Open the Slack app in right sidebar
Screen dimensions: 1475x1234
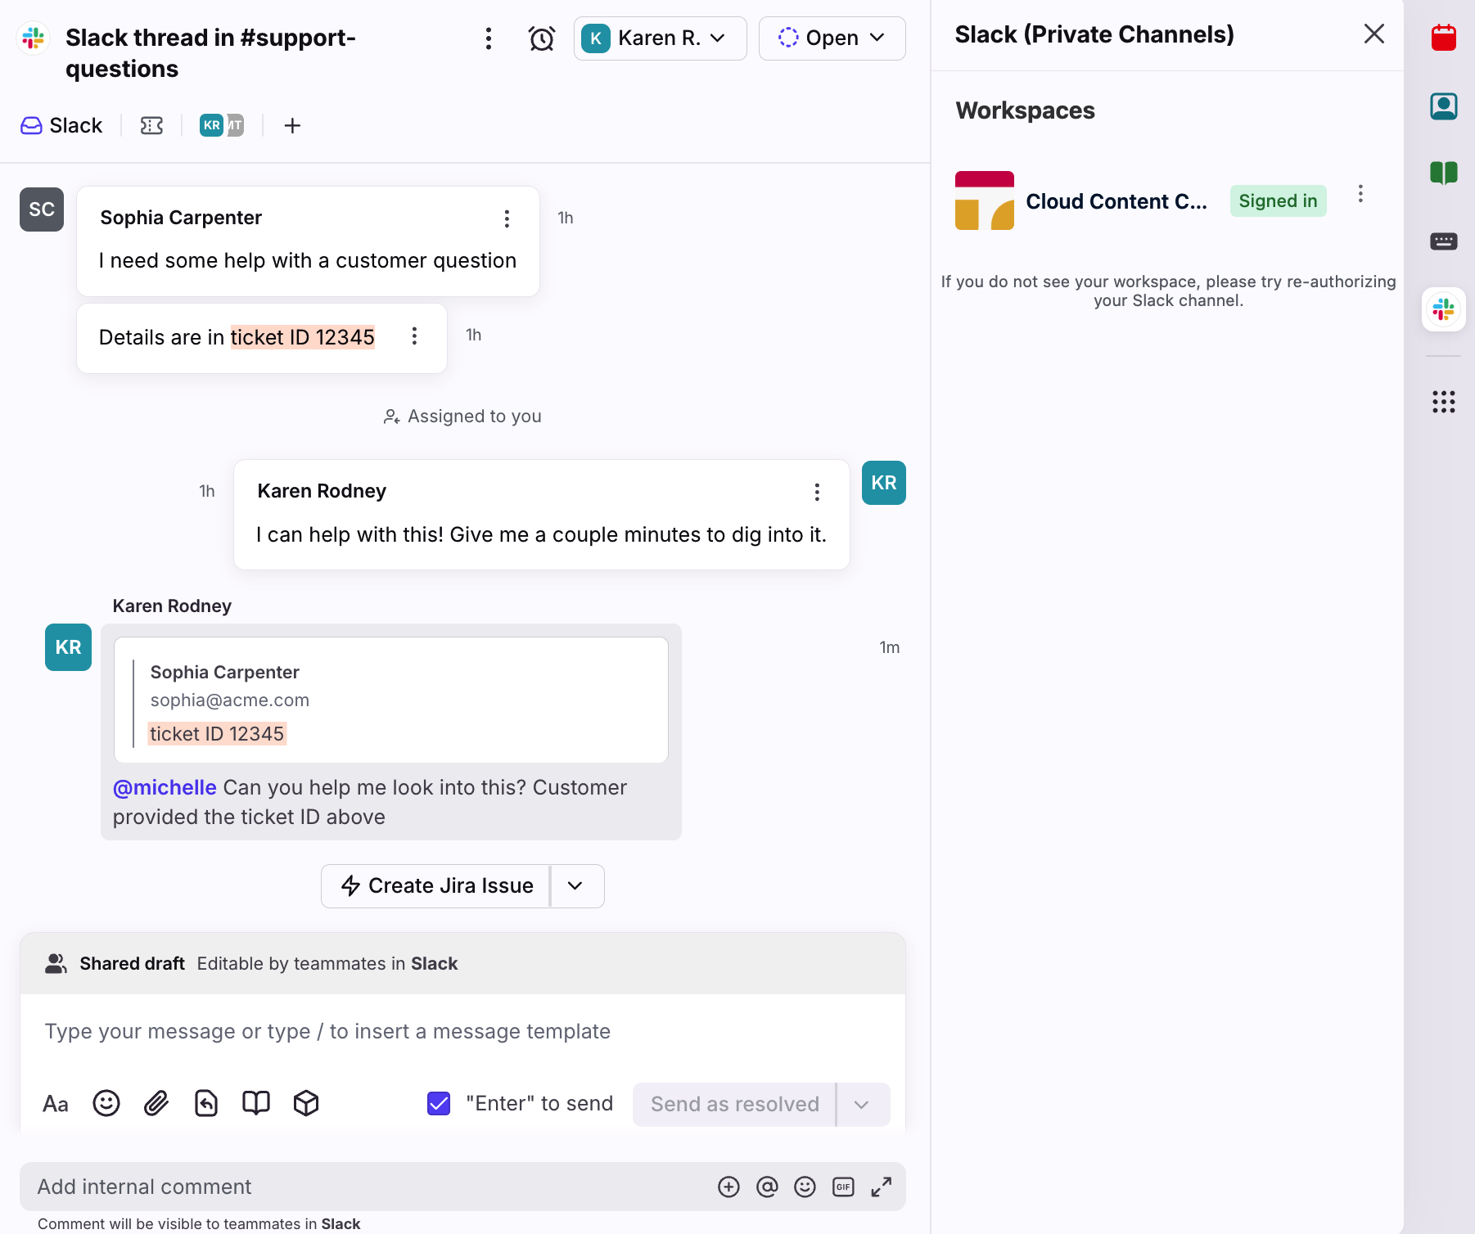click(1443, 309)
